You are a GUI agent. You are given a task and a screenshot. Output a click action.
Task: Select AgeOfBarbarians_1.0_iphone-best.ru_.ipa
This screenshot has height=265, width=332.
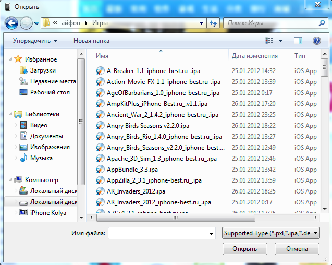click(x=163, y=93)
